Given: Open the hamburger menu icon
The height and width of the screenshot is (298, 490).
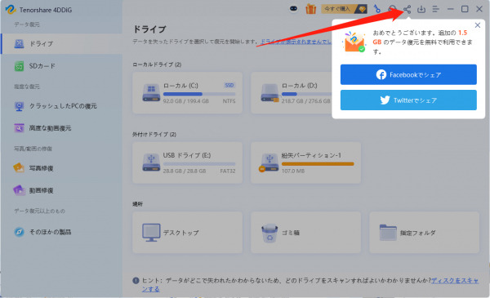Looking at the screenshot, I should click(x=435, y=9).
